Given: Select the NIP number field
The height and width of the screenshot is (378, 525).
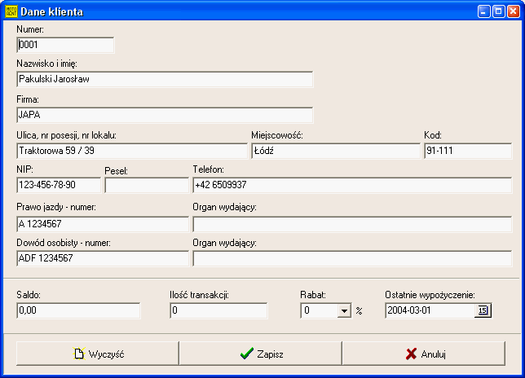Looking at the screenshot, I should click(58, 185).
